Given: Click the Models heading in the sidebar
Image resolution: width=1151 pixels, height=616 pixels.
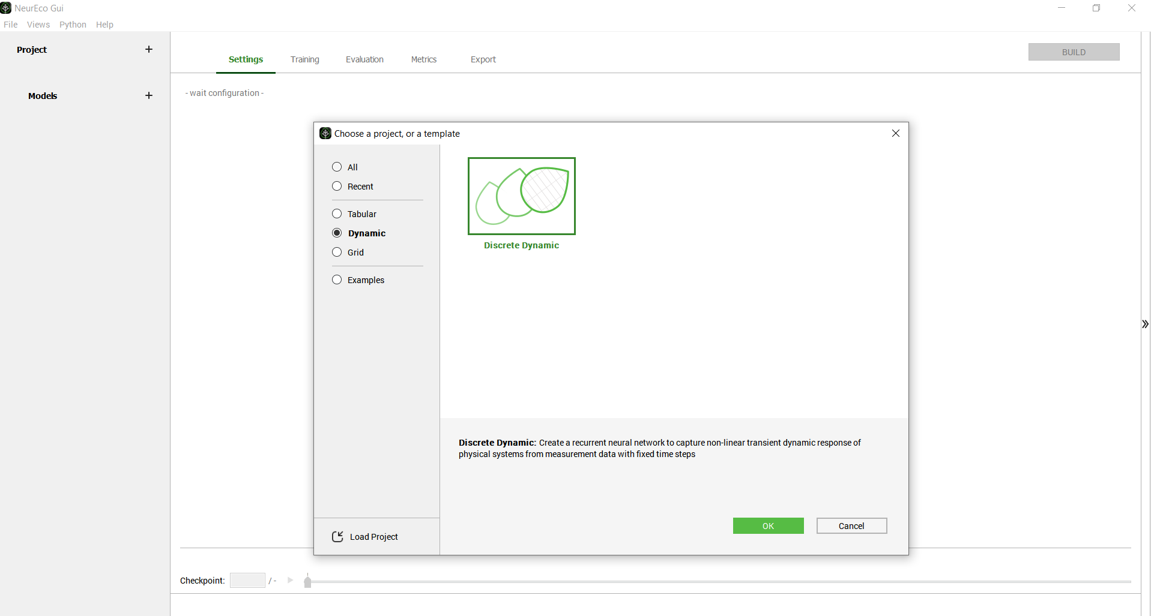Looking at the screenshot, I should [x=43, y=96].
